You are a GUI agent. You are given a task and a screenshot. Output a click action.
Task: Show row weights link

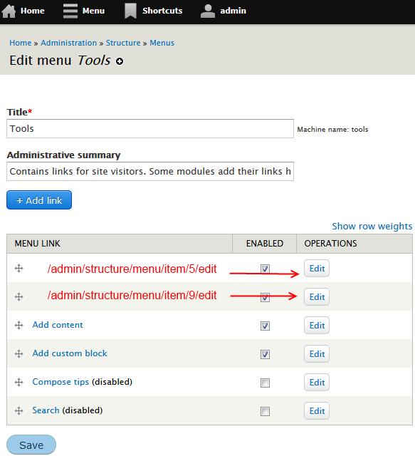372,227
